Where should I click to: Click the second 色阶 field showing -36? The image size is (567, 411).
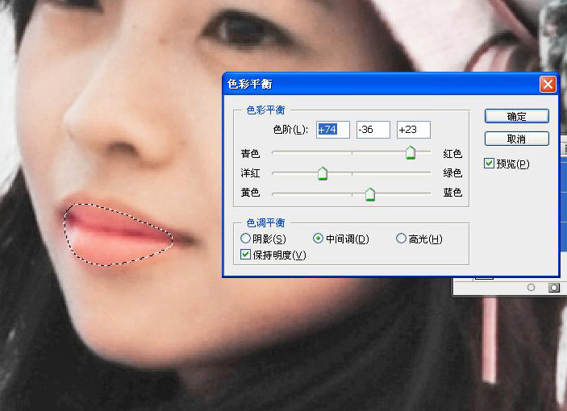[373, 130]
